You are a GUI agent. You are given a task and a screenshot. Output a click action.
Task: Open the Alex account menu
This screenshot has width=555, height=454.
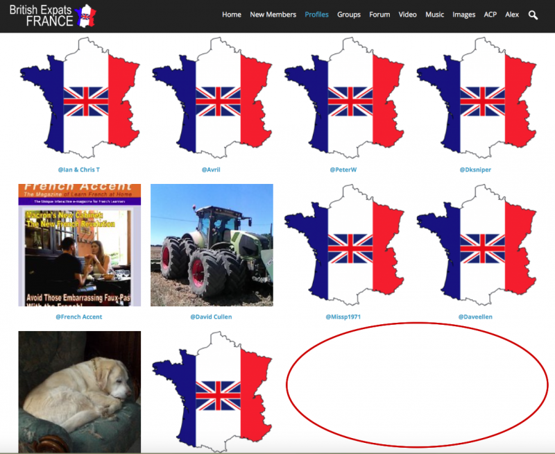pyautogui.click(x=512, y=15)
